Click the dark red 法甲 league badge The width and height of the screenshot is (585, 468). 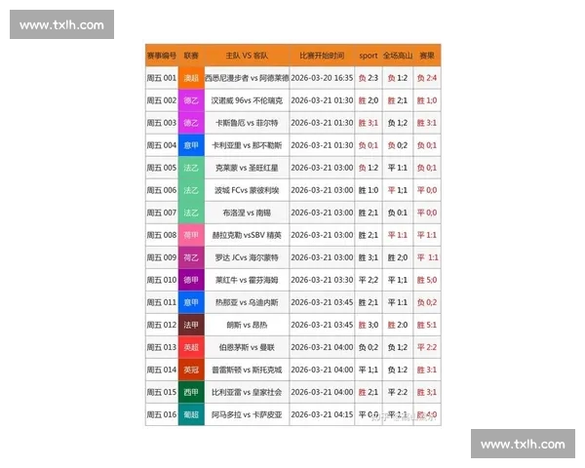(191, 325)
